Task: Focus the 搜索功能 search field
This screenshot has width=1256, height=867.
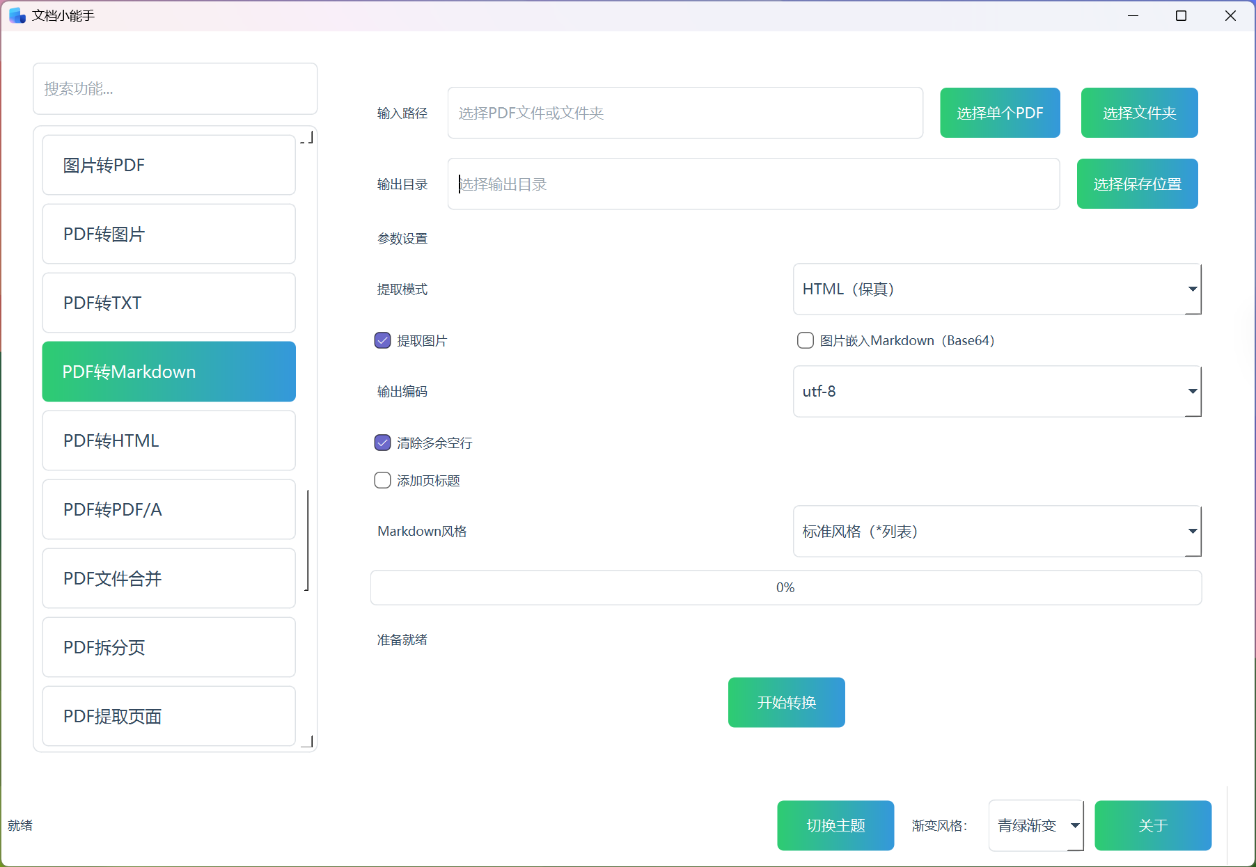Action: coord(175,88)
